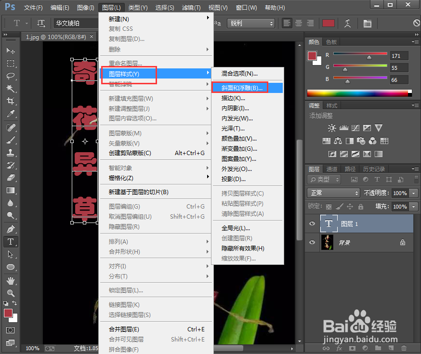Open Layers panel options menu
Image resolution: width=421 pixels, height=354 pixels.
[415, 169]
